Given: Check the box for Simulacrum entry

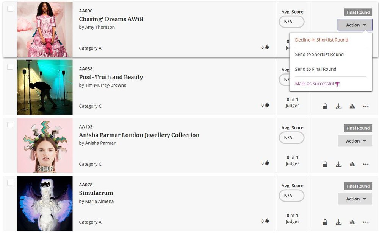Looking at the screenshot, I should 10,183.
